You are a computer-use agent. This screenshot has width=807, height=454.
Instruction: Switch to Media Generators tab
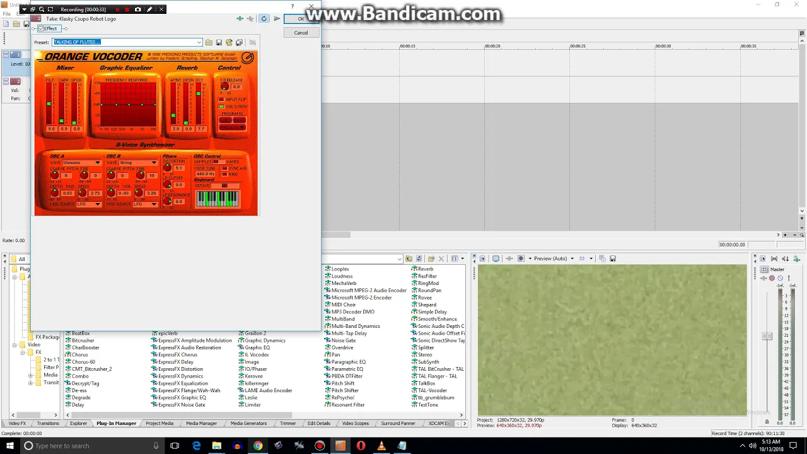tap(248, 424)
